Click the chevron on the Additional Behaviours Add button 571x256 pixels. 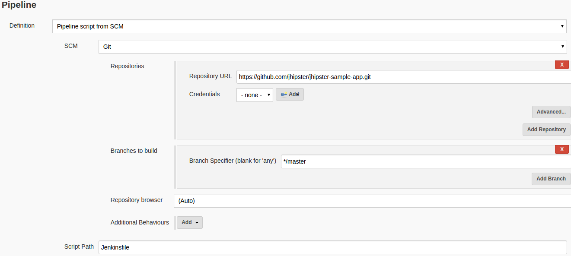pyautogui.click(x=197, y=222)
